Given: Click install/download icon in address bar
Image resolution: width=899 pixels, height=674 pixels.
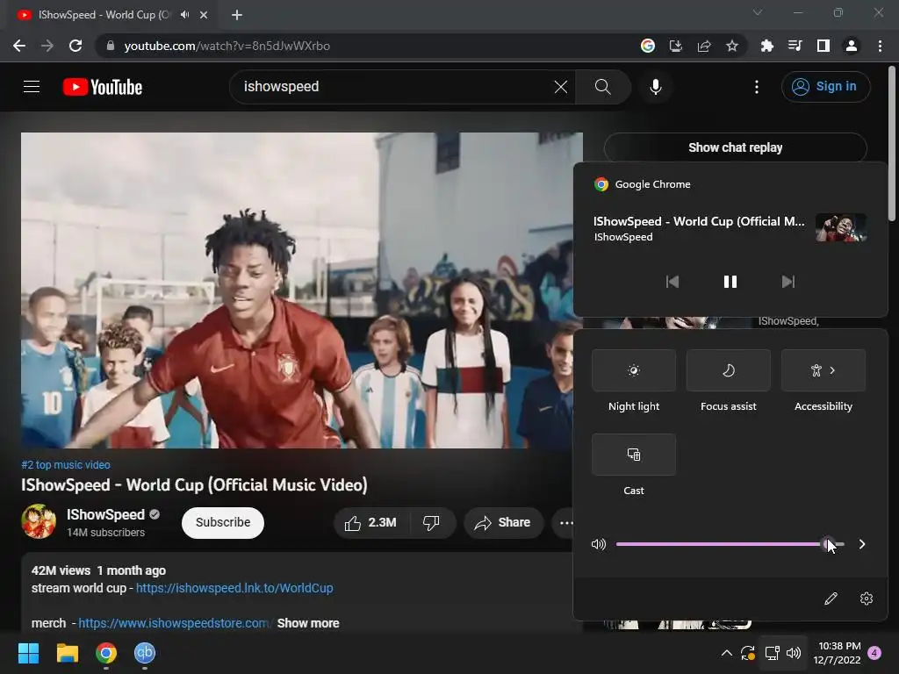Looking at the screenshot, I should coord(676,46).
